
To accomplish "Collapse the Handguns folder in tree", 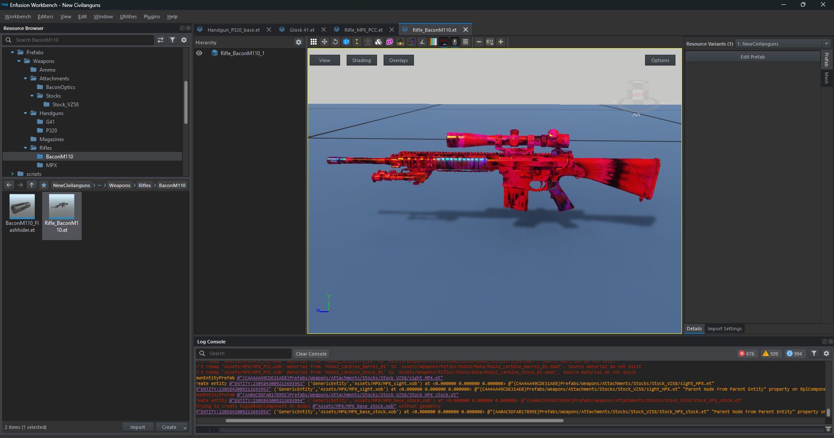I will pos(26,113).
